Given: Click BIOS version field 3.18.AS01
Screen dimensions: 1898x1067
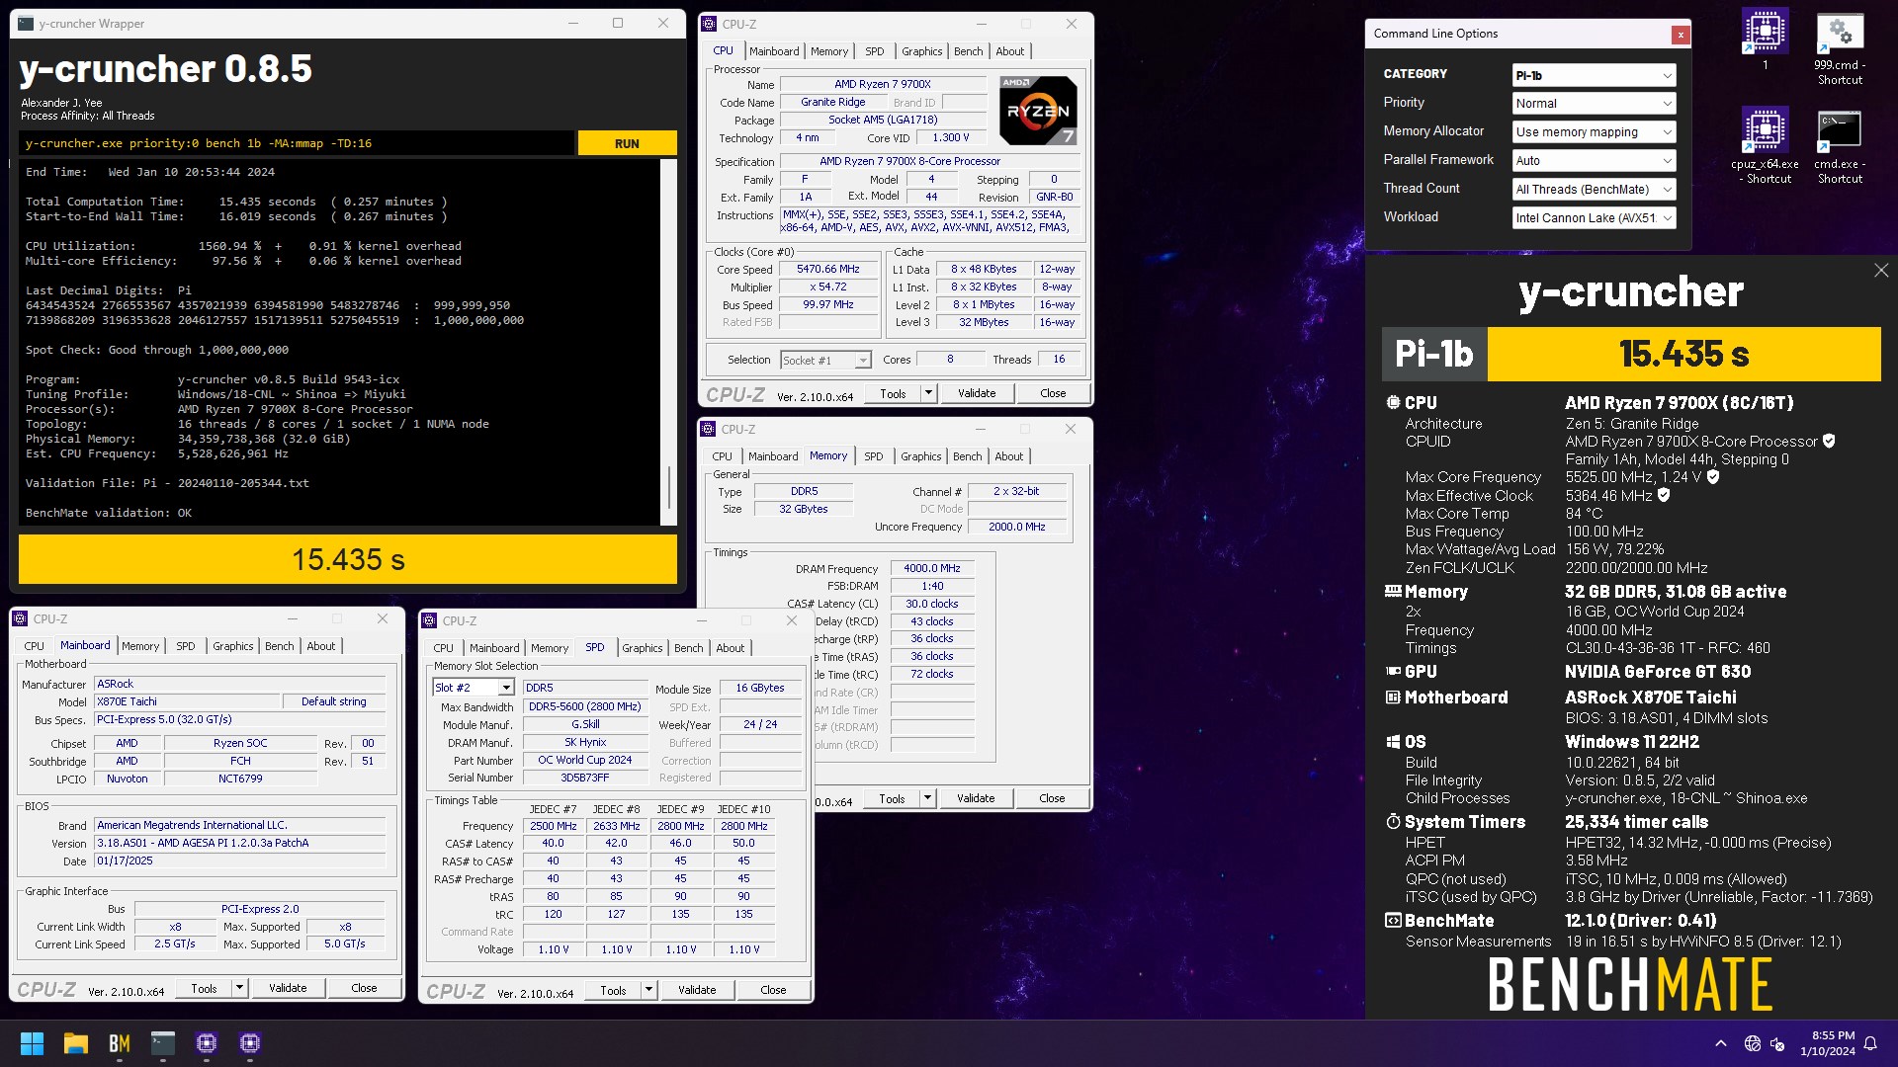Looking at the screenshot, I should click(239, 843).
